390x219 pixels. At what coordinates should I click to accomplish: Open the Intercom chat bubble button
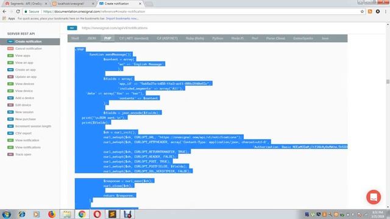(374, 197)
